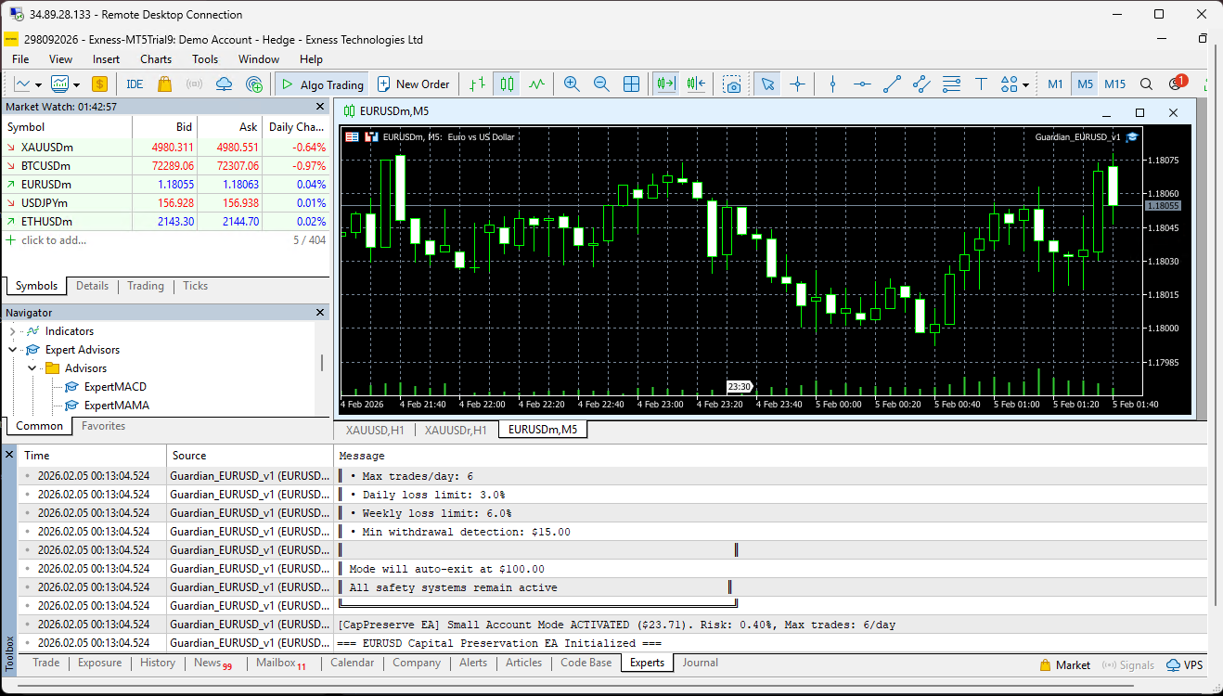Click the Signals radio-wave icon
The image size is (1223, 696).
(x=194, y=84)
